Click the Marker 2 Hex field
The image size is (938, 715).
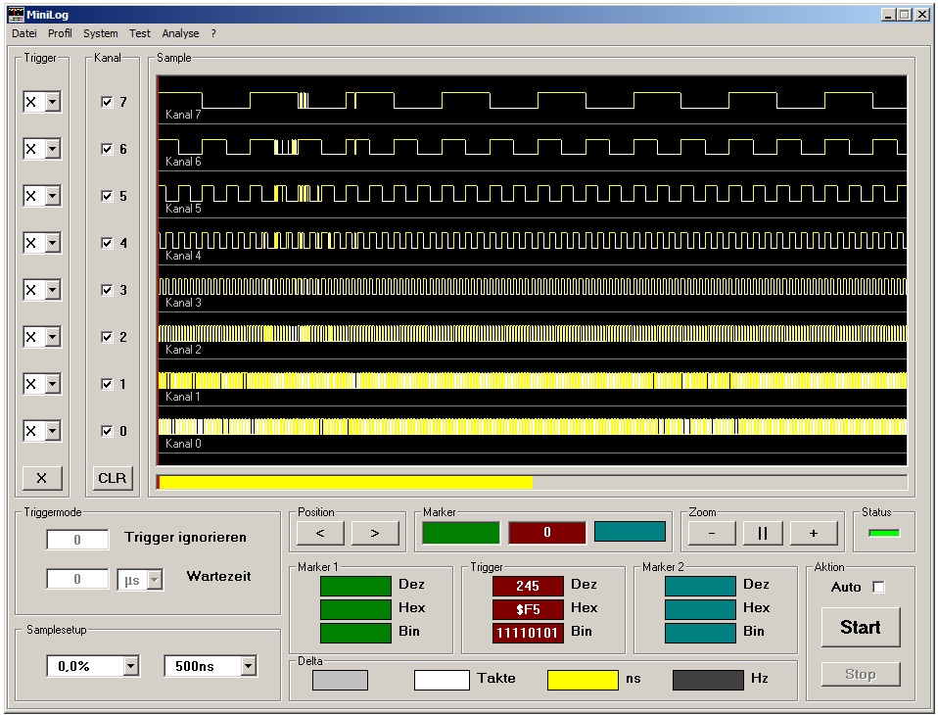click(x=700, y=609)
